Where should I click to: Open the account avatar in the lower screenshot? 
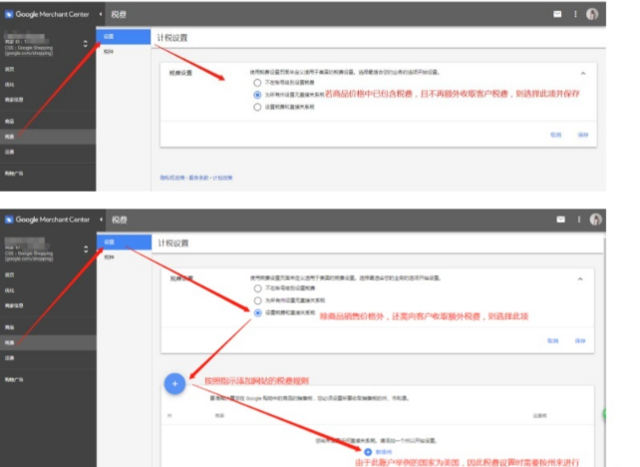[x=595, y=220]
